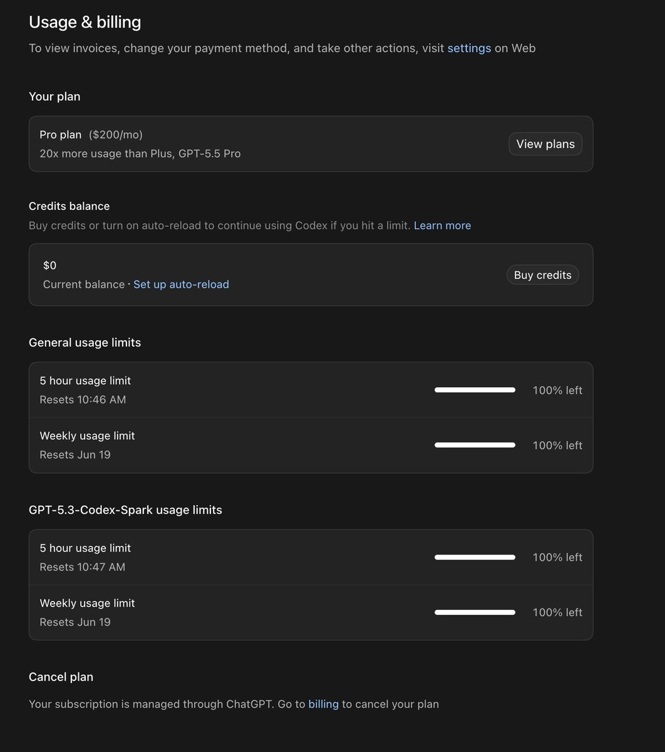The width and height of the screenshot is (665, 752).
Task: Click the 'Resets 10:47 AM' text
Action: point(83,567)
